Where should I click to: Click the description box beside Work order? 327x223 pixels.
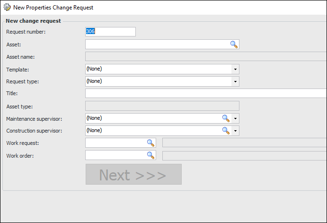point(244,155)
